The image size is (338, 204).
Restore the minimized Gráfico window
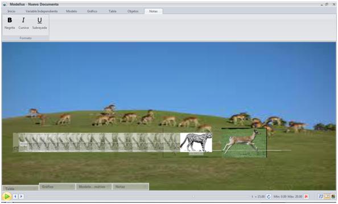tap(57, 186)
